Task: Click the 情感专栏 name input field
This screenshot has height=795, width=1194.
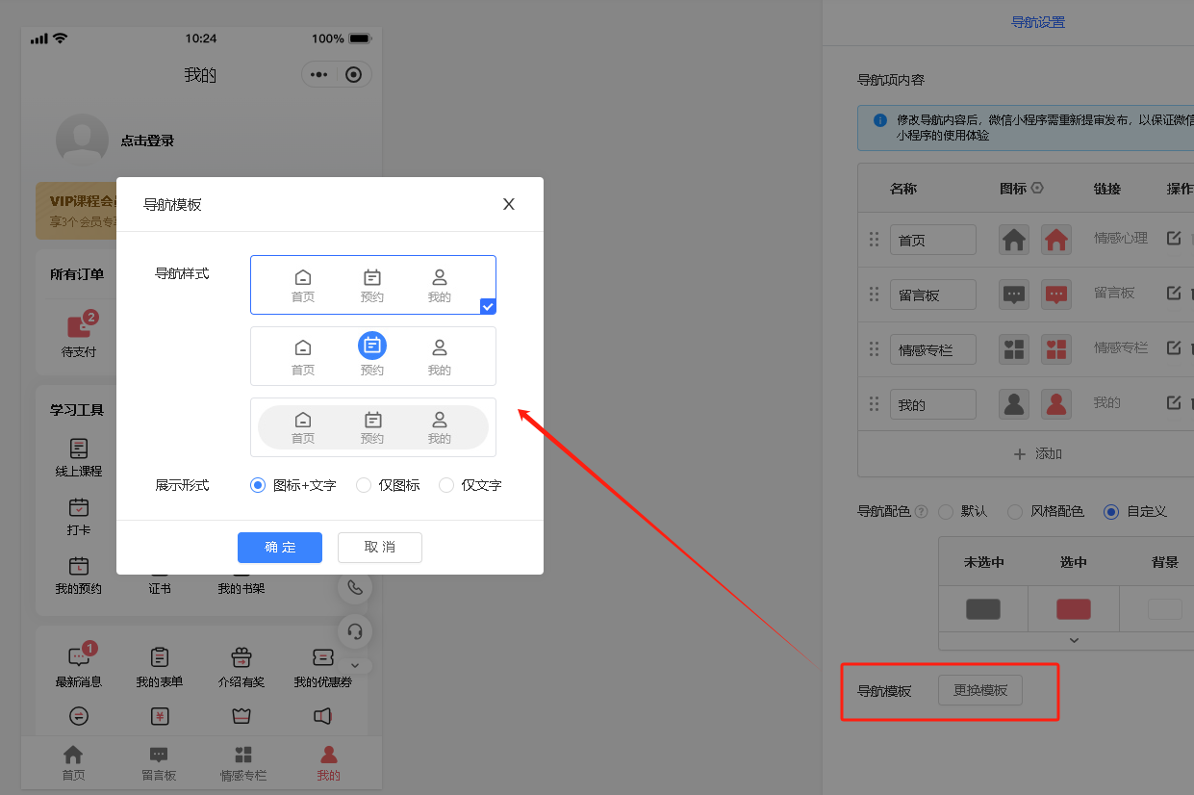Action: pyautogui.click(x=933, y=349)
